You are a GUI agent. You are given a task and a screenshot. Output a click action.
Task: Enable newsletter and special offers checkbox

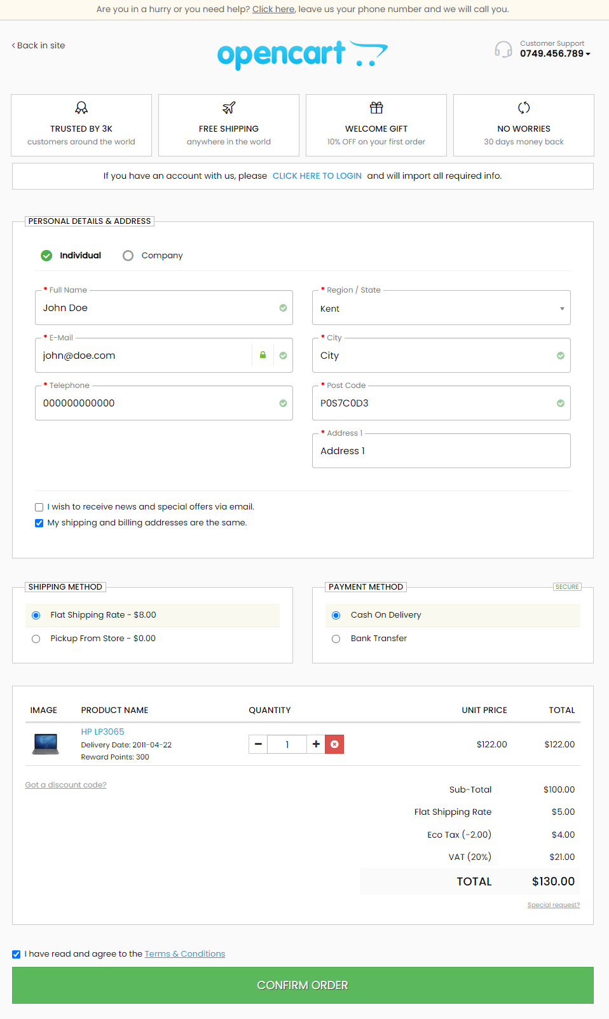pos(39,507)
